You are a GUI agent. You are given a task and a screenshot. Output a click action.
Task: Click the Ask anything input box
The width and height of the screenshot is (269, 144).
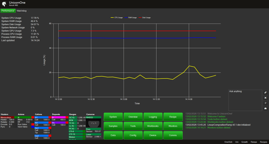point(245,100)
